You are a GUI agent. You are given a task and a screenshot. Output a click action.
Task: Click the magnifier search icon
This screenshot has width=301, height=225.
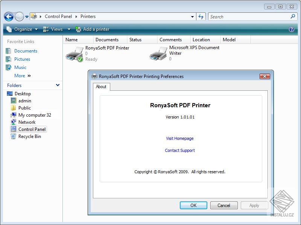point(293,16)
